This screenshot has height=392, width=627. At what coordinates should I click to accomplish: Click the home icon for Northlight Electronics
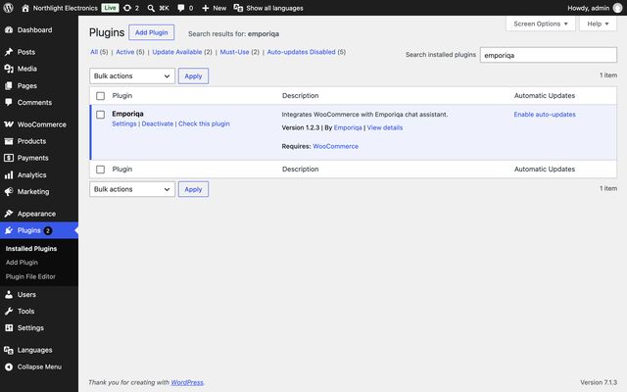coord(25,8)
